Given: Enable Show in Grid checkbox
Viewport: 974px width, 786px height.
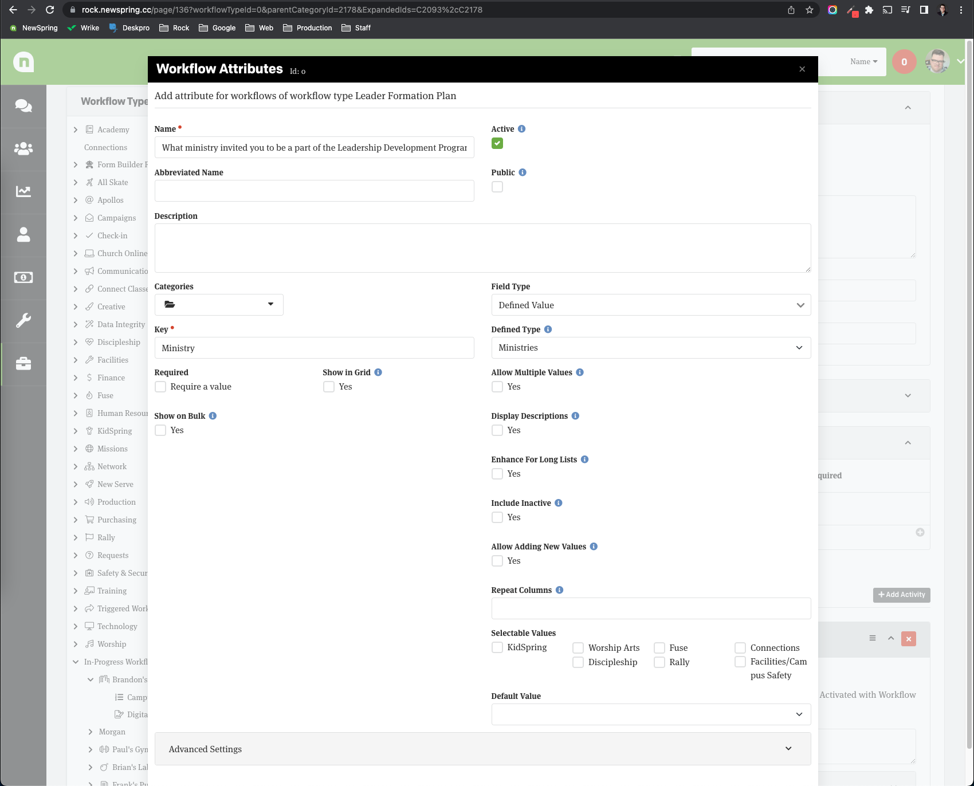Looking at the screenshot, I should [x=329, y=387].
